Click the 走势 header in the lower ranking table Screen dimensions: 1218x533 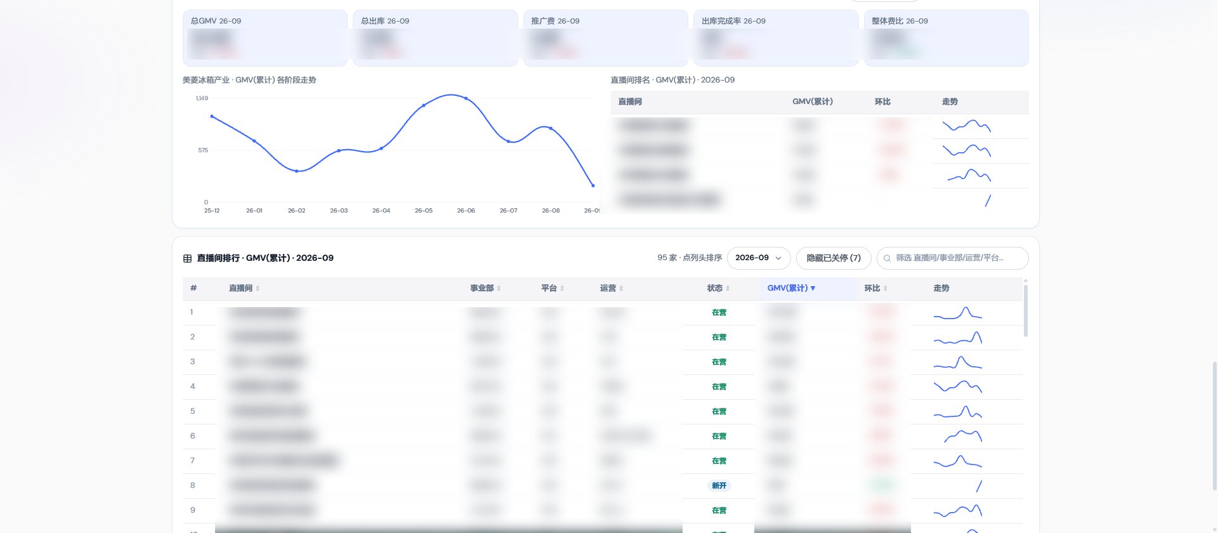(941, 289)
